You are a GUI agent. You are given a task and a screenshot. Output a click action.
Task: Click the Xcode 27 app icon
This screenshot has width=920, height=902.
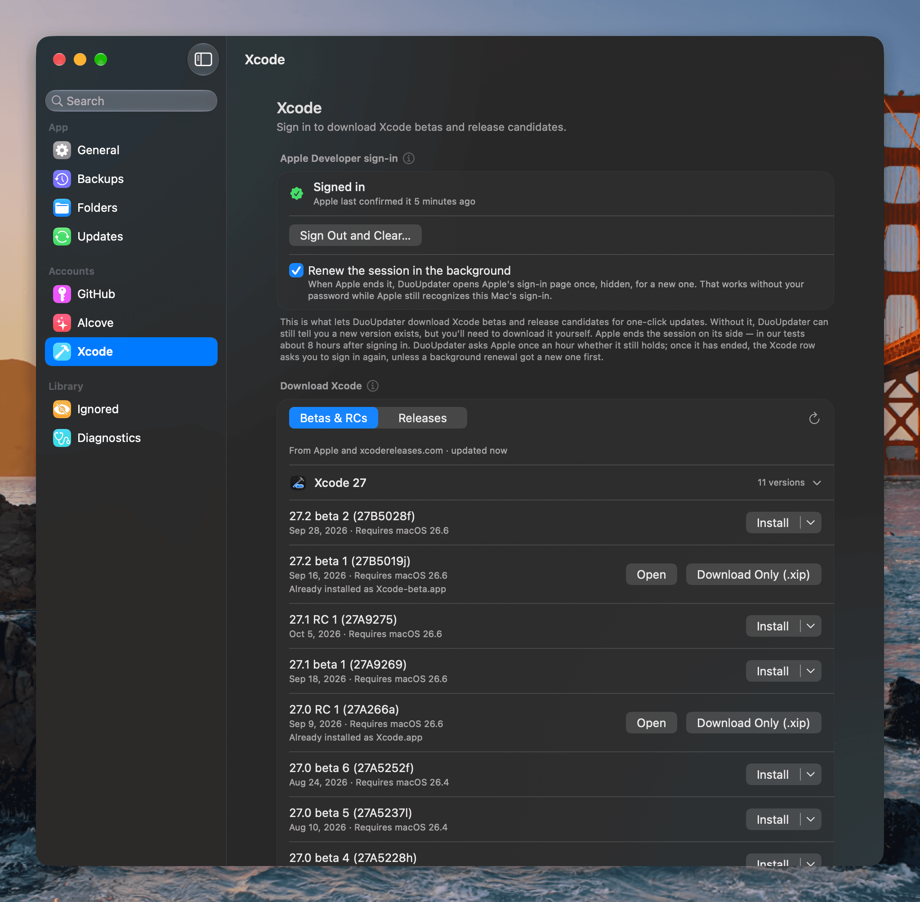(298, 483)
